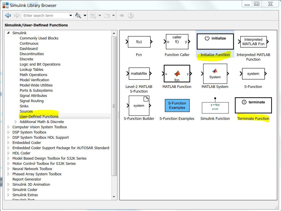This screenshot has width=281, height=211.
Task: Click the Forward navigation arrow
Action: (17, 16)
